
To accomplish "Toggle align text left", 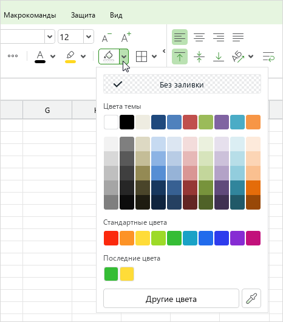I will point(180,37).
